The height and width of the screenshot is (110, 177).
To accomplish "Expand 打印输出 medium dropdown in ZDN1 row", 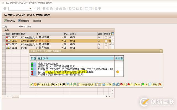I will tap(62, 48).
